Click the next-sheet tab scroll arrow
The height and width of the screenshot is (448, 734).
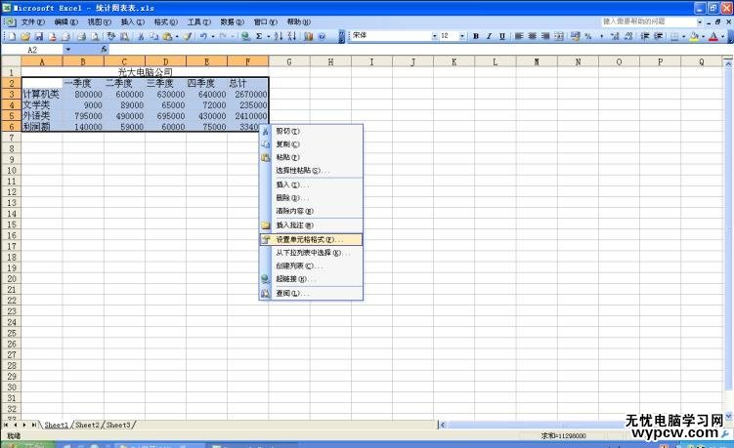coord(24,426)
